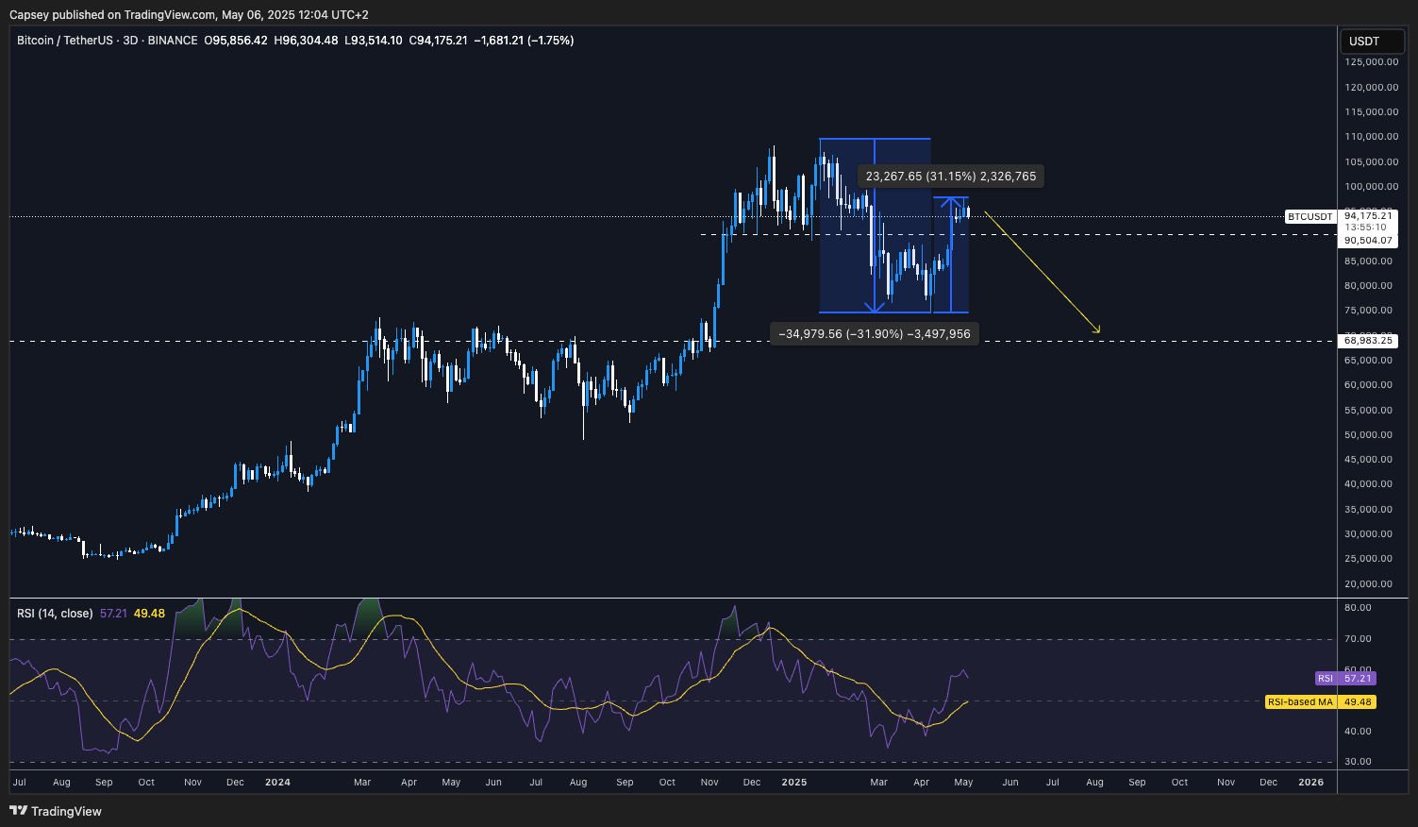This screenshot has width=1418, height=827.
Task: Click the yellow downward arrow drawing
Action: click(x=1042, y=272)
